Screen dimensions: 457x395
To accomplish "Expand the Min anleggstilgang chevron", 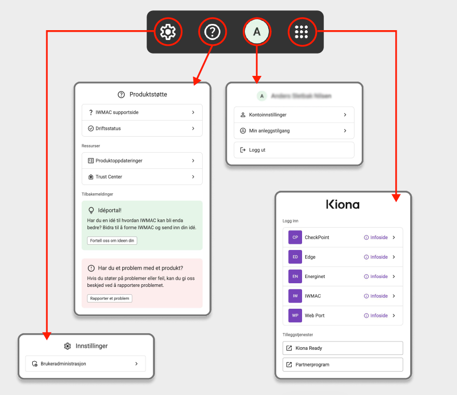I will pos(345,131).
